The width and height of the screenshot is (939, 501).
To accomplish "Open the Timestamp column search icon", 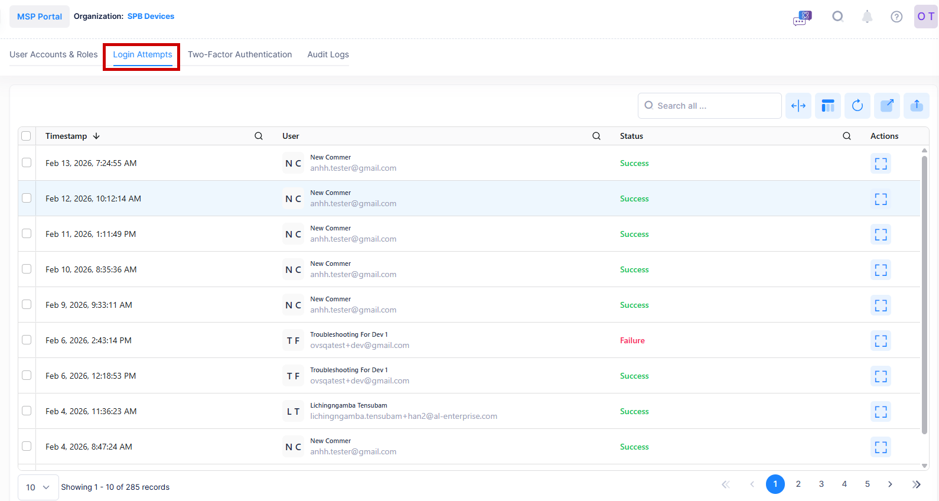I will [258, 136].
